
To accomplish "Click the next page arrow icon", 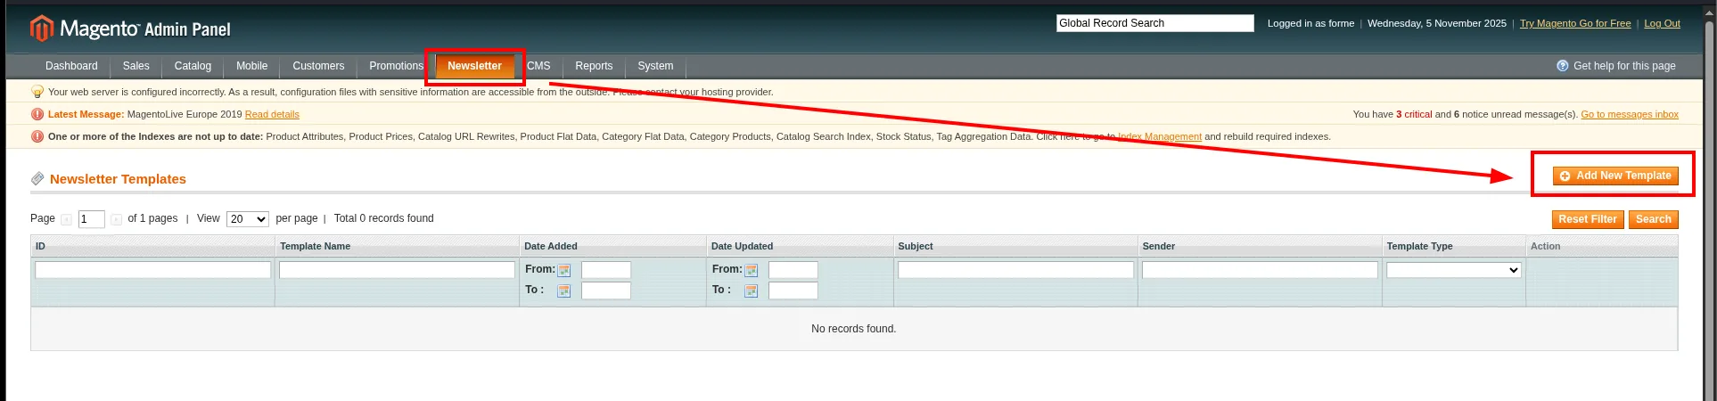I will (x=117, y=219).
